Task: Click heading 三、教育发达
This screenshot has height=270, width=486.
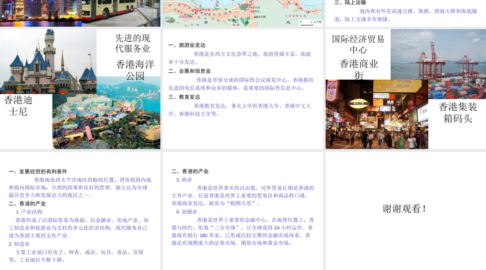Action: coord(184,97)
